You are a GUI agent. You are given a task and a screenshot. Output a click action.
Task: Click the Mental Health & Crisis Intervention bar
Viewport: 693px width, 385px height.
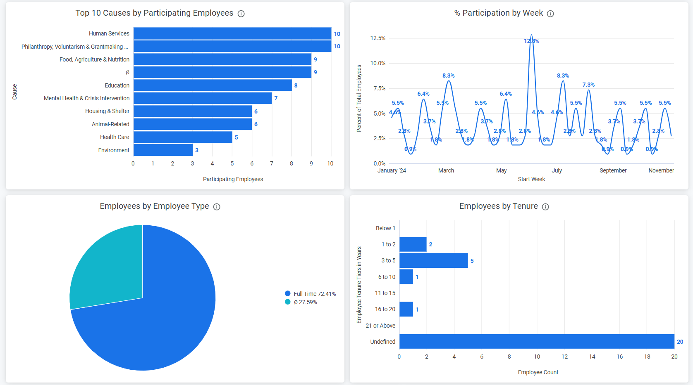pyautogui.click(x=203, y=98)
